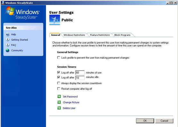Viewport: 178px width, 127px height.
Task: Click the See Also panel header
Action: point(23,28)
